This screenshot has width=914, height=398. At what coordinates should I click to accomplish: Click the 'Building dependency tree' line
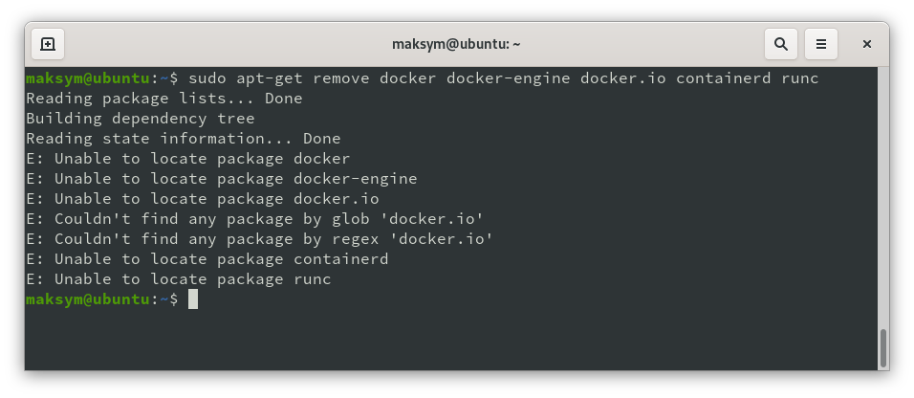(x=140, y=119)
